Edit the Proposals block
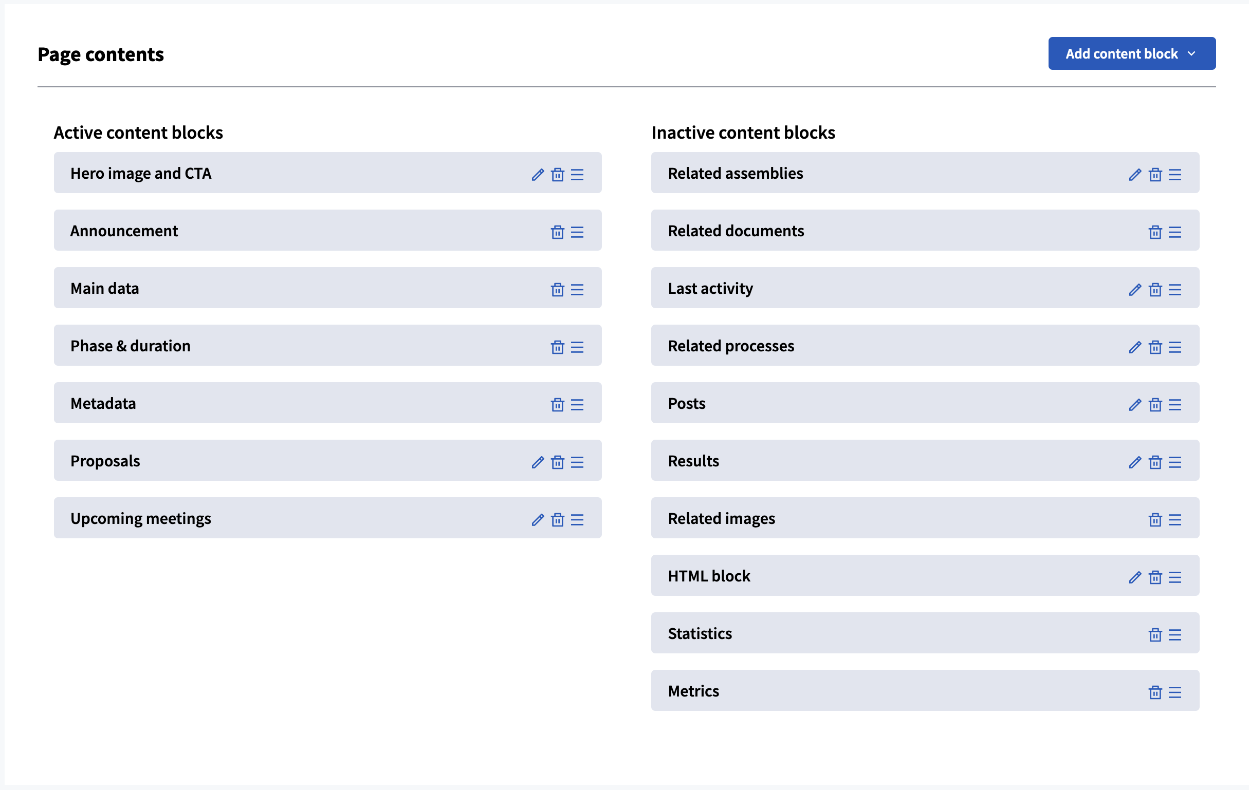Viewport: 1249px width, 790px height. [537, 463]
